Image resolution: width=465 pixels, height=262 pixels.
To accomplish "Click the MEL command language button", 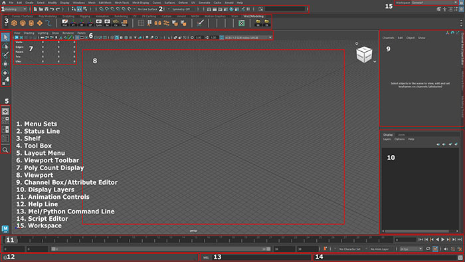I will (206, 257).
